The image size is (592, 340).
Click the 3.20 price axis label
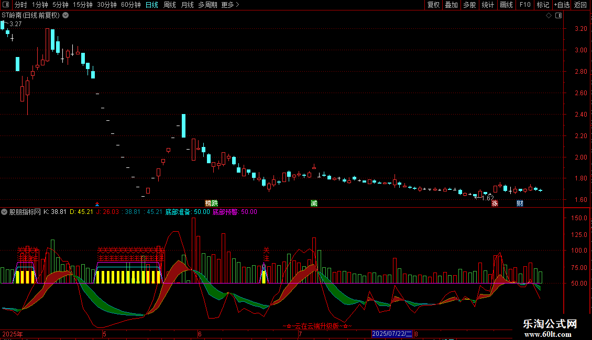(580, 29)
